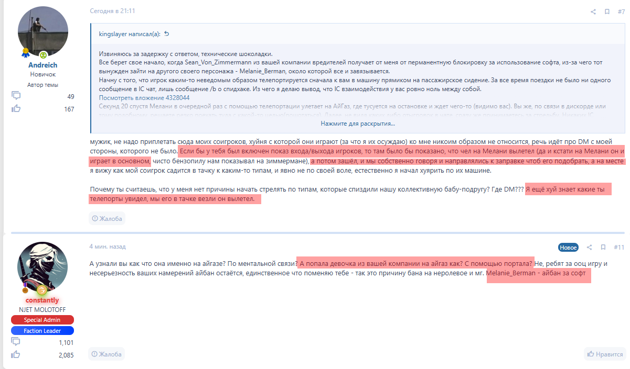Open constantly's profile via username
Screen dimensions: 630x369
click(42, 300)
